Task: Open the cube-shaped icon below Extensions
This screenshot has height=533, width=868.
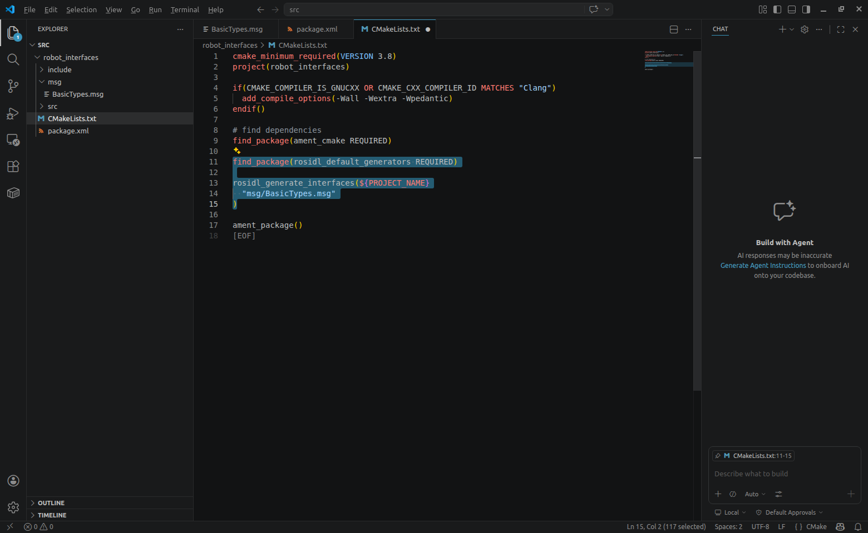Action: point(13,193)
